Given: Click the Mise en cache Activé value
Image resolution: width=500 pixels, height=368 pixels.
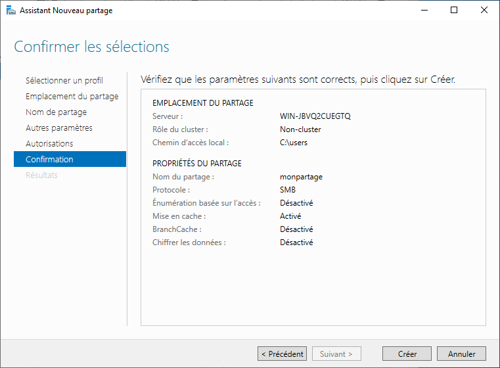Looking at the screenshot, I should coord(290,216).
